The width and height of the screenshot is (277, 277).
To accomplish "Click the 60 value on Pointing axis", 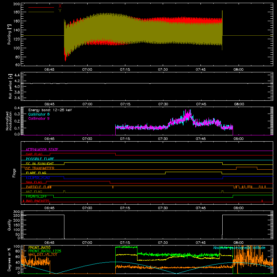I will [18, 65].
